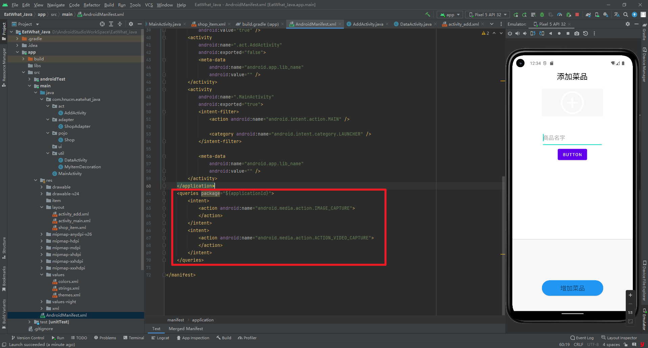Click the emulator power button icon
Viewport: 648px width, 348px height.
[x=510, y=33]
